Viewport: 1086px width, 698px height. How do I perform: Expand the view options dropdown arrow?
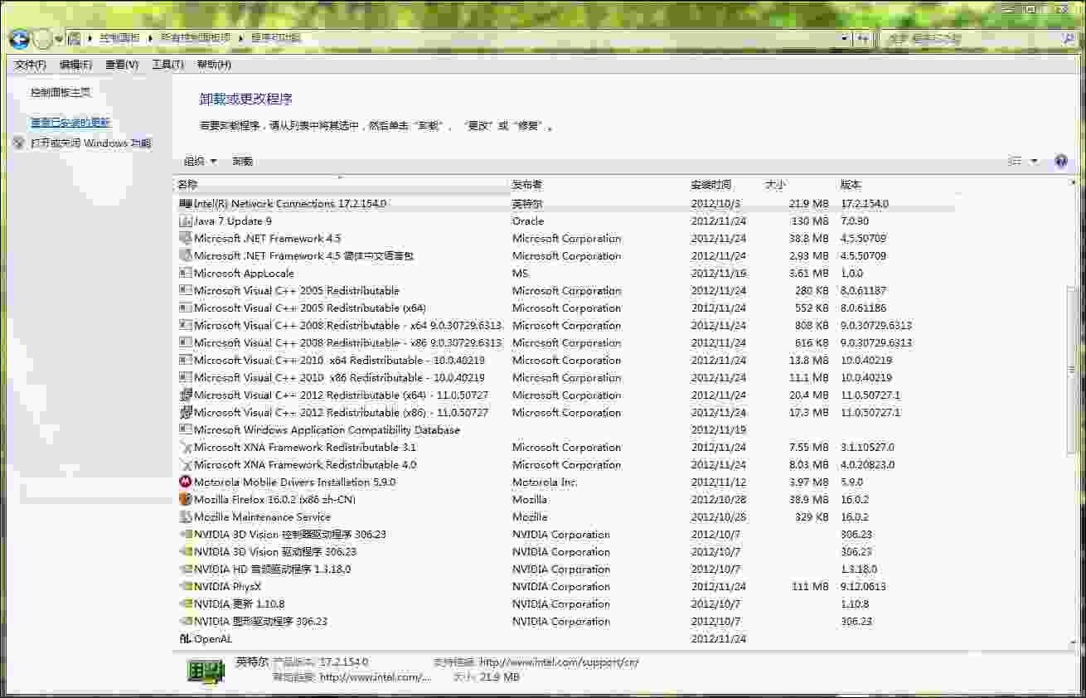(1034, 161)
